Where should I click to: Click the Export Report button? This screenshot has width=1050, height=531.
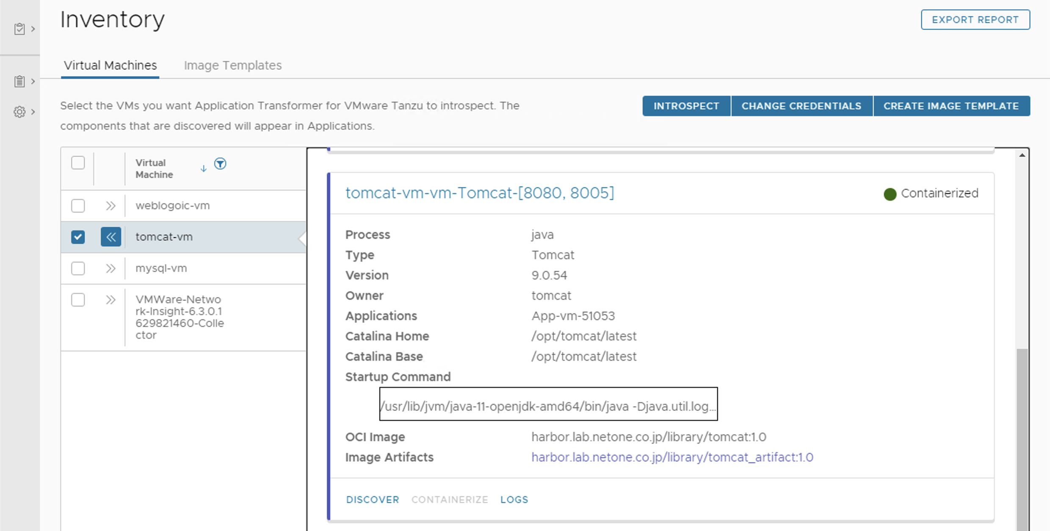975,19
